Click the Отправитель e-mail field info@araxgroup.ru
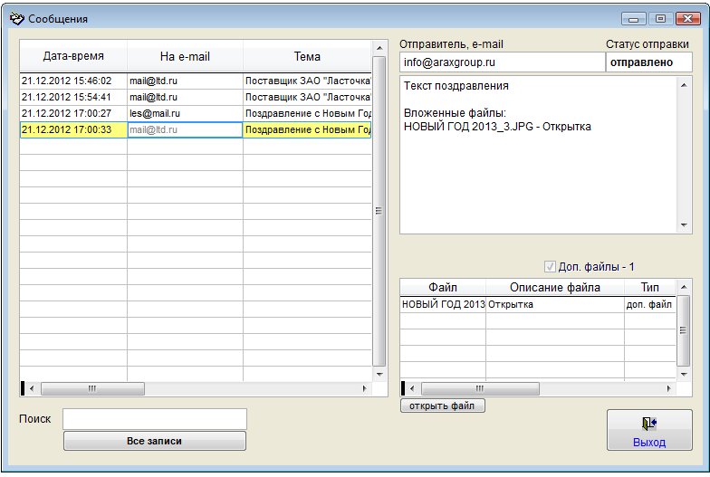710x477 pixels. coord(502,62)
